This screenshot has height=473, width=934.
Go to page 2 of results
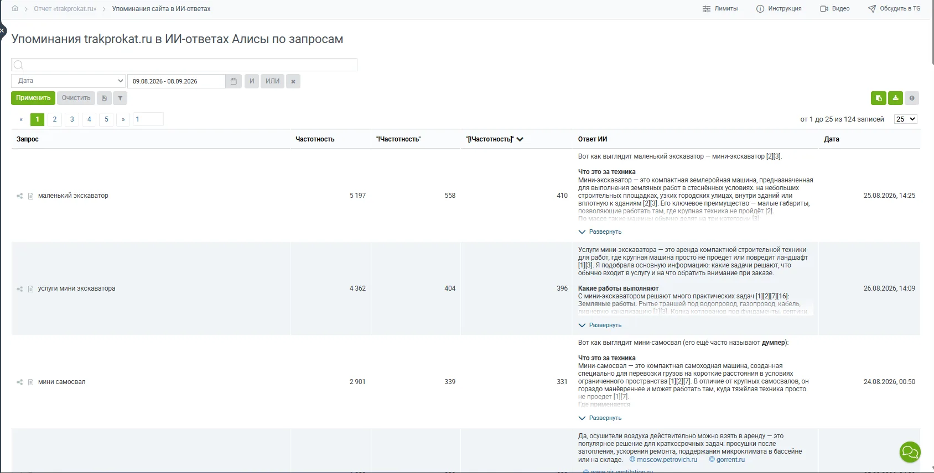(55, 119)
